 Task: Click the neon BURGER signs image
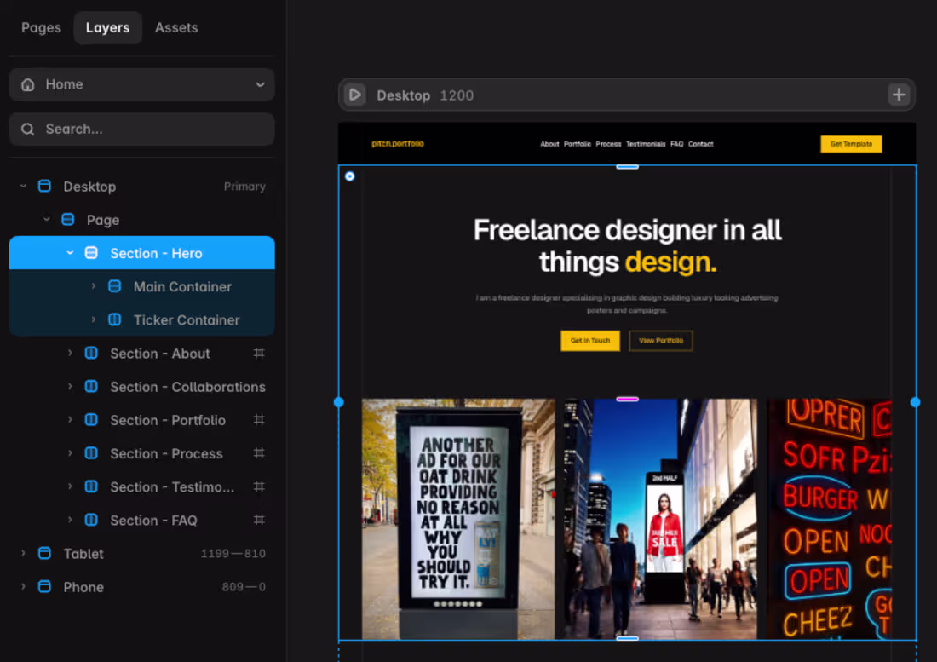coord(830,519)
